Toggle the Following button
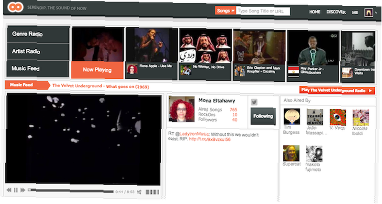 [x=263, y=116]
